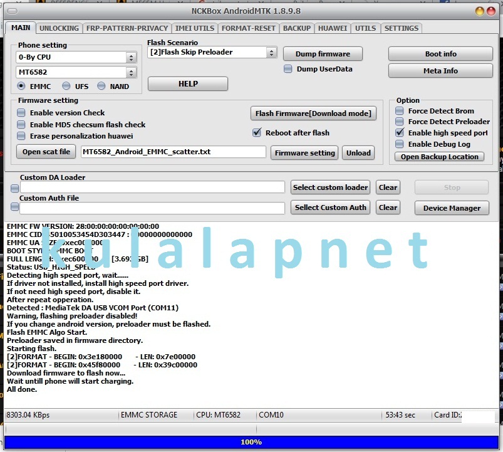
Task: Clear the Custom DA Loader field
Action: 388,187
